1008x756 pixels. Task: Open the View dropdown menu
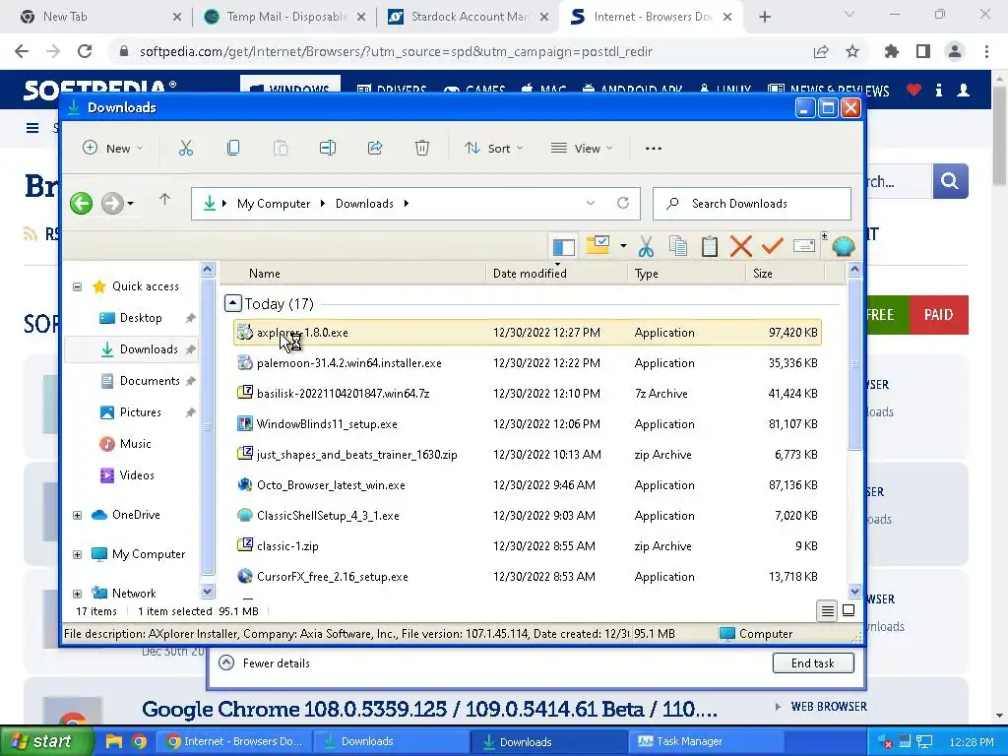coord(582,149)
